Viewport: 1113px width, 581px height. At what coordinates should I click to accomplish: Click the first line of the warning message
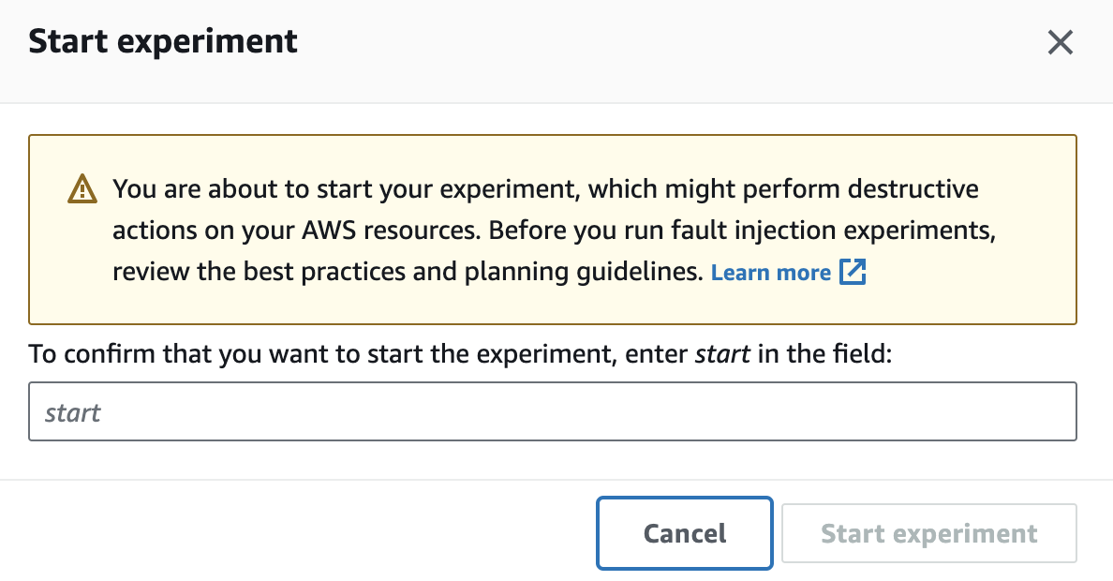pos(545,189)
